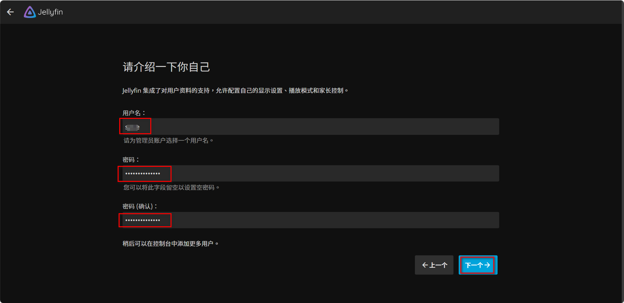This screenshot has height=303, width=624.
Task: Click the back arrow in the header
Action: pos(10,12)
